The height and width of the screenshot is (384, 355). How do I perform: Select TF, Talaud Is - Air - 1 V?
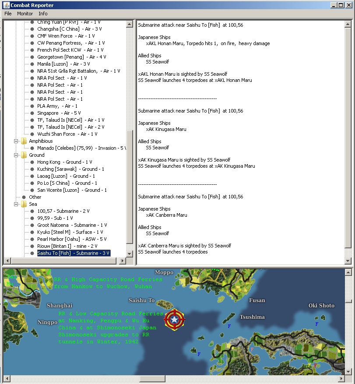(71, 120)
